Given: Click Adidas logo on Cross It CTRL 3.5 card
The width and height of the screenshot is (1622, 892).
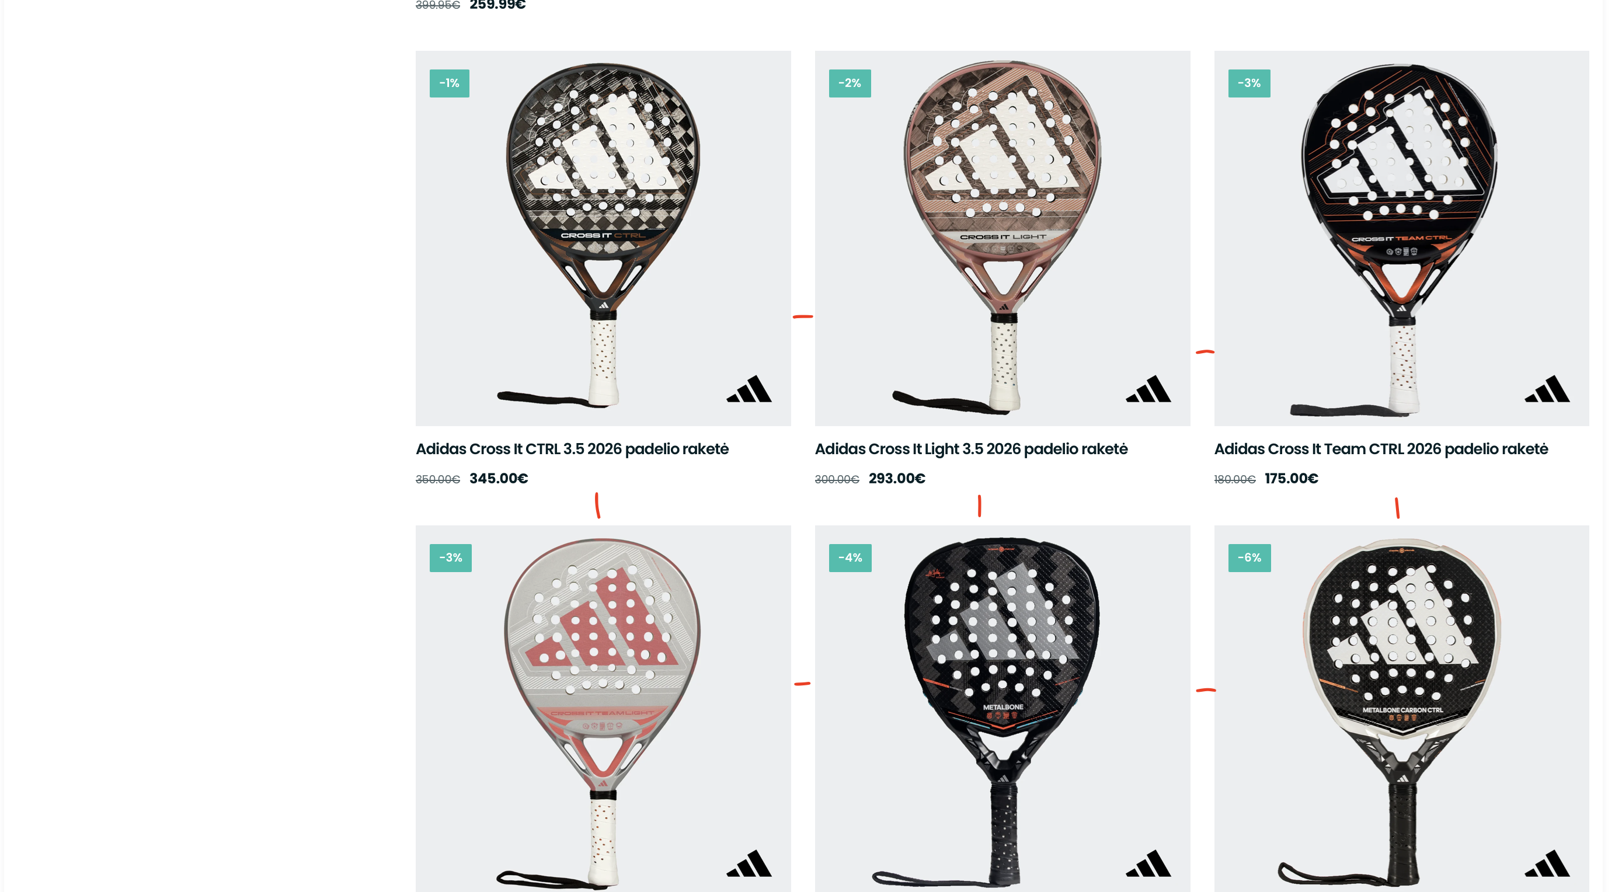Looking at the screenshot, I should (749, 388).
